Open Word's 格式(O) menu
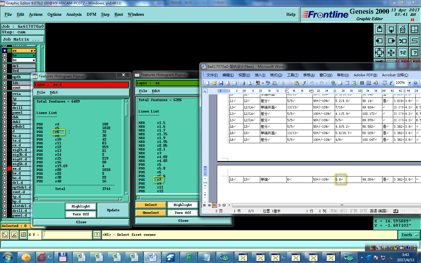Screen dimensions: 421x263 [x=276, y=75]
